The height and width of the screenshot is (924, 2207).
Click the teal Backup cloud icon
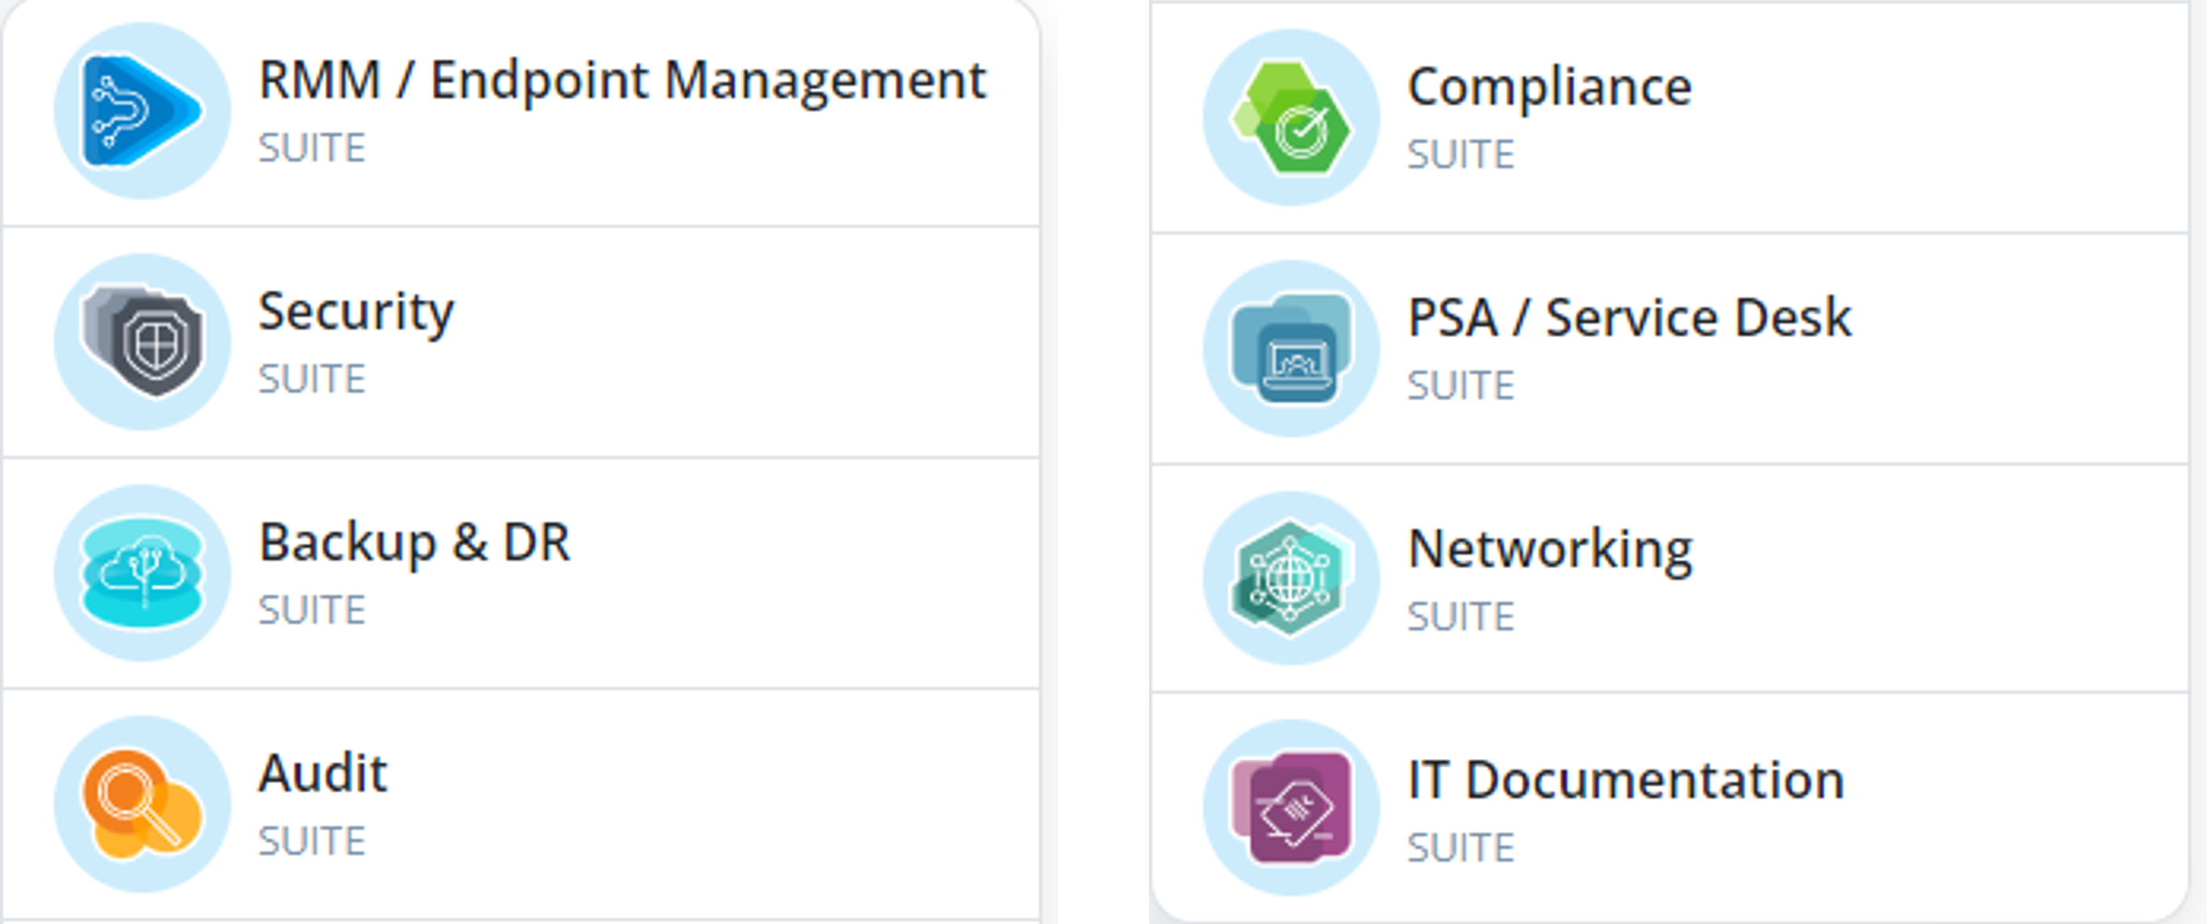pos(142,572)
